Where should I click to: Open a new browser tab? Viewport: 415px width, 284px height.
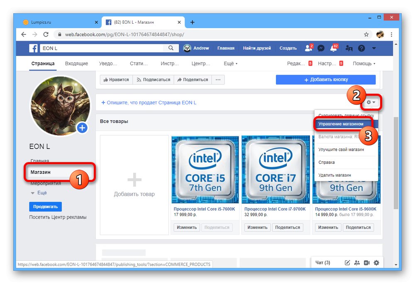193,22
